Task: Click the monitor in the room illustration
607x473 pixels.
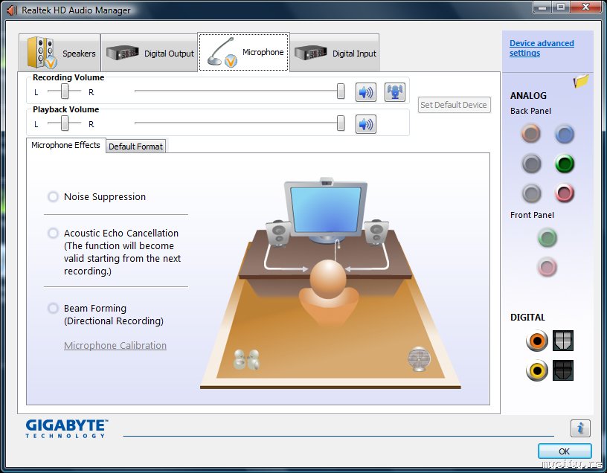Action: [326, 210]
